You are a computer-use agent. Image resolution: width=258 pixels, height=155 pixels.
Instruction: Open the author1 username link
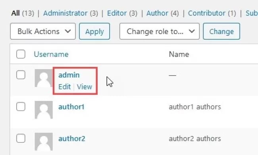click(x=71, y=107)
